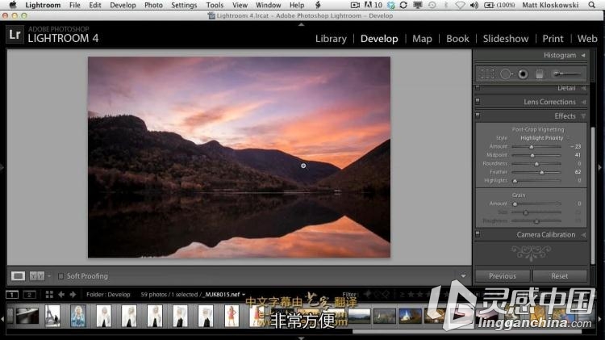Select the Crop Overlay tool
The height and width of the screenshot is (340, 605).
487,73
